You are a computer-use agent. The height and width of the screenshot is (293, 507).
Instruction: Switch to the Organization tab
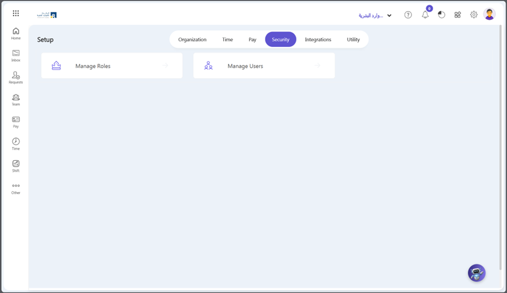coord(192,40)
